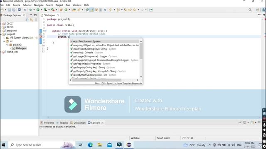Click the External Tools run icon

click(53, 10)
